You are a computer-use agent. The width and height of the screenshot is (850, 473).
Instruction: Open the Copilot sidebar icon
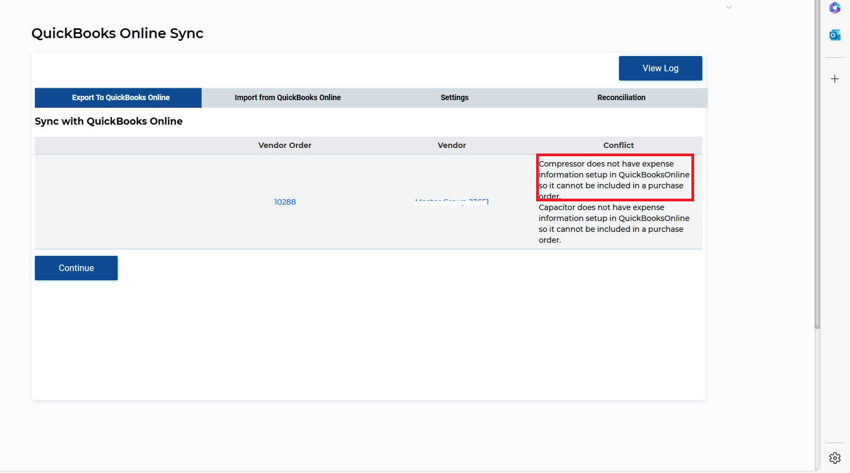click(835, 8)
